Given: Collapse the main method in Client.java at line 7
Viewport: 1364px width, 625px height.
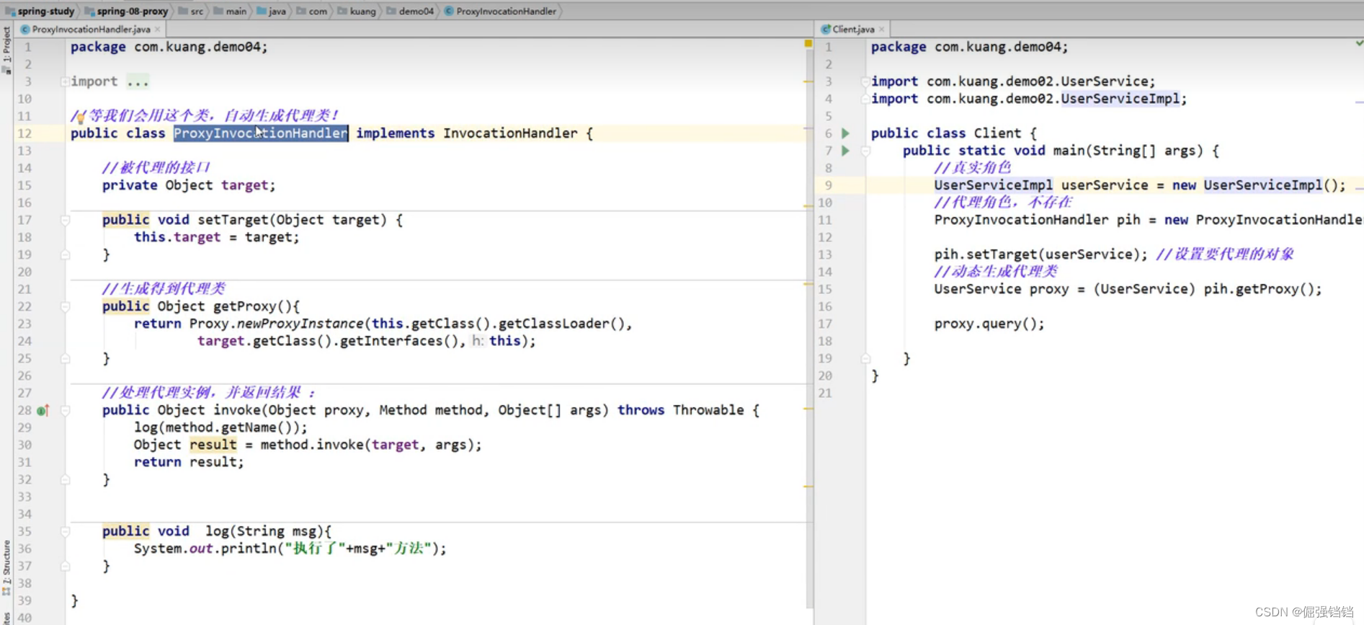Looking at the screenshot, I should pos(865,151).
